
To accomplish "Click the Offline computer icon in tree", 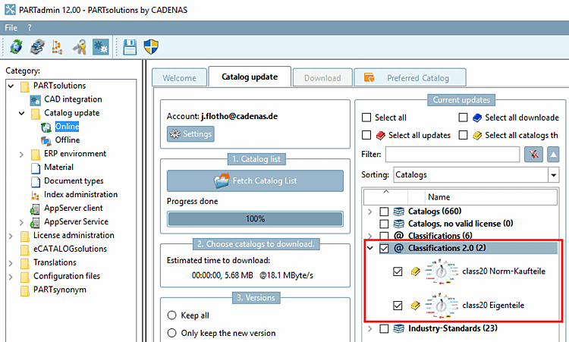I will click(46, 140).
